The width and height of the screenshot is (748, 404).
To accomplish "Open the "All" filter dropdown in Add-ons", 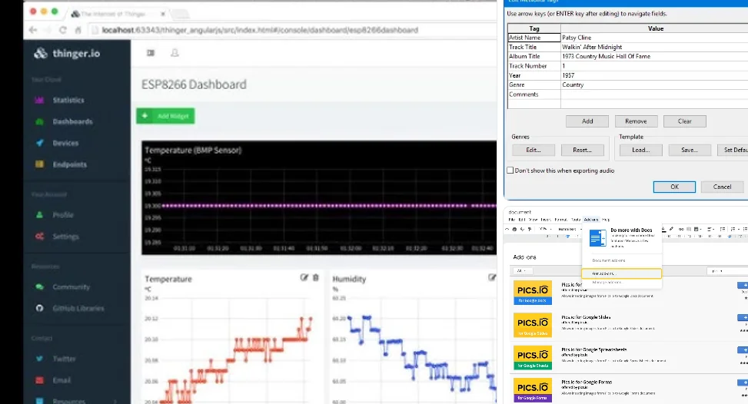I will click(x=522, y=271).
